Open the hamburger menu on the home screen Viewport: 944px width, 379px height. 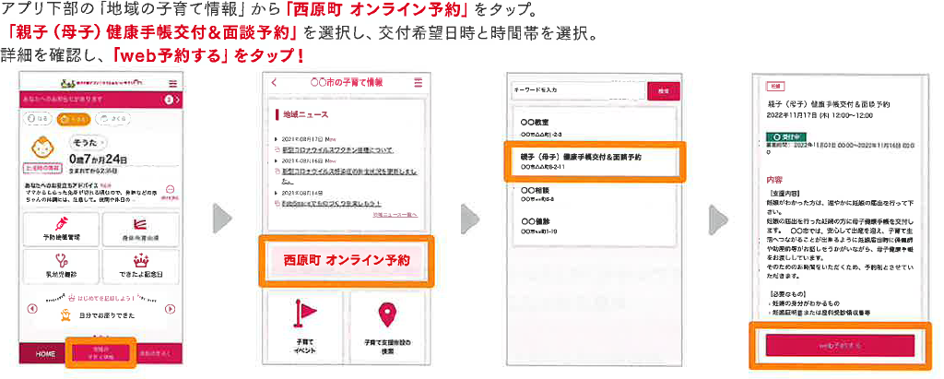(171, 82)
